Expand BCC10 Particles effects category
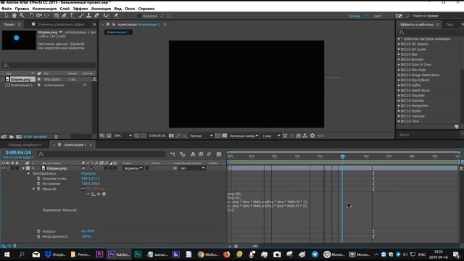The height and width of the screenshot is (261, 464). [399, 101]
